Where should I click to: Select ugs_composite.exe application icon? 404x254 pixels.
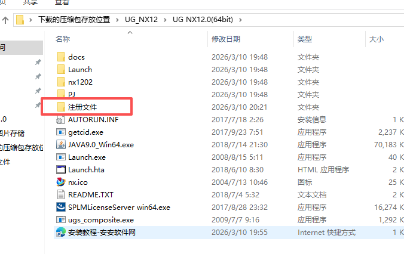coord(61,220)
